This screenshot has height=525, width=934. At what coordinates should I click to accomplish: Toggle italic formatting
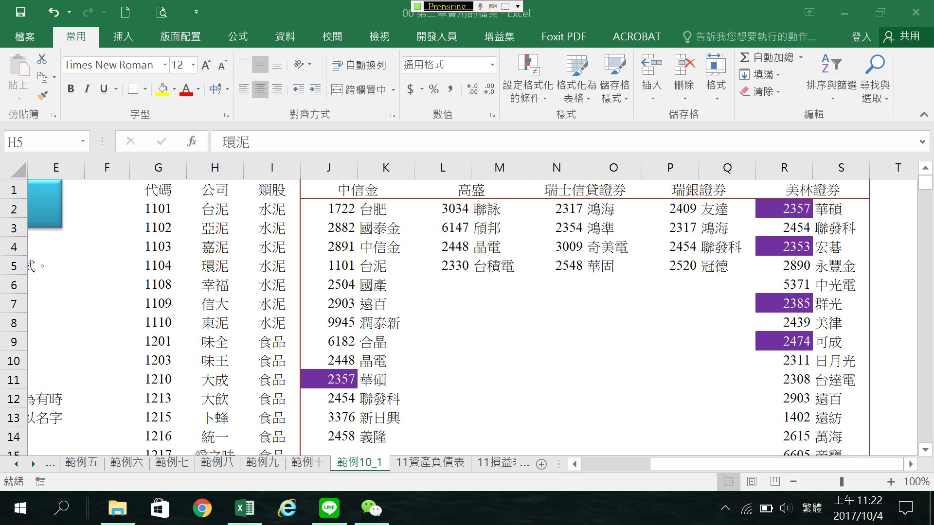(87, 89)
